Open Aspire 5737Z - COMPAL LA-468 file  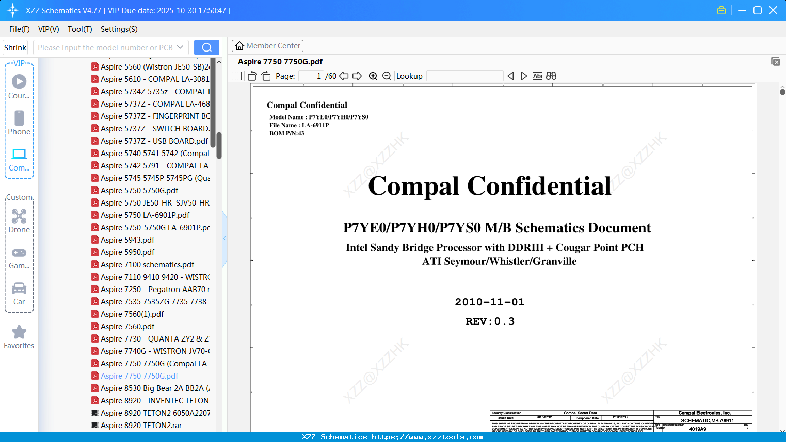(x=150, y=104)
